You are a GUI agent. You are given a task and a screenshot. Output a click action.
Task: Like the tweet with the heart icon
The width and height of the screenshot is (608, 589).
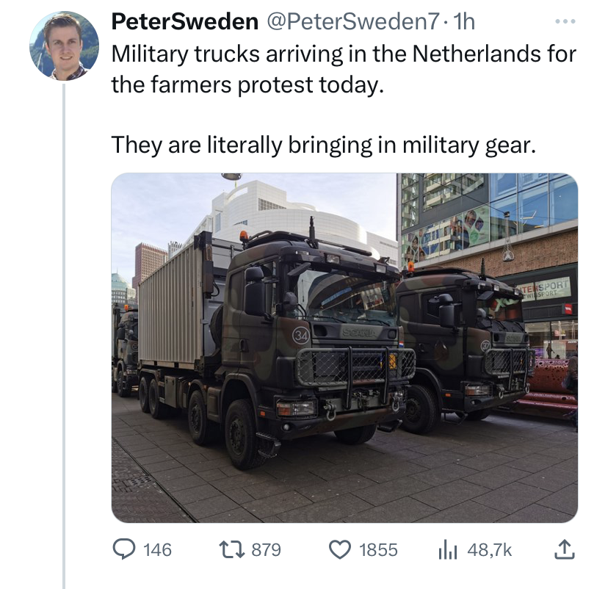click(340, 550)
